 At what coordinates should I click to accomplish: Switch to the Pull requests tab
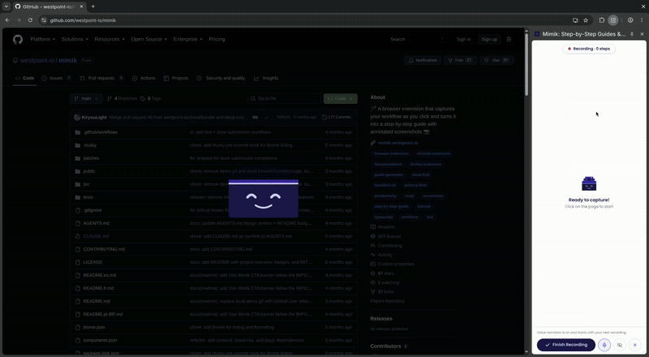tap(102, 78)
